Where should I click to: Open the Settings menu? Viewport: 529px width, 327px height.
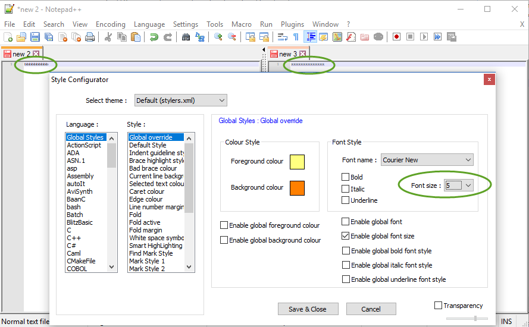coord(186,24)
